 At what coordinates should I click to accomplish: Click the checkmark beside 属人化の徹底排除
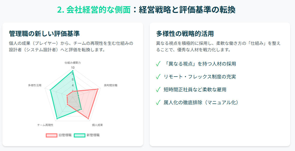pyautogui.click(x=158, y=102)
